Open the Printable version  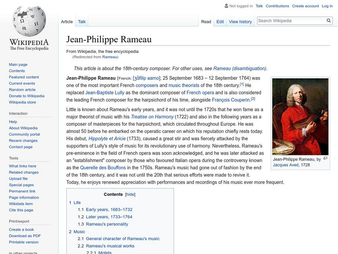(24, 242)
